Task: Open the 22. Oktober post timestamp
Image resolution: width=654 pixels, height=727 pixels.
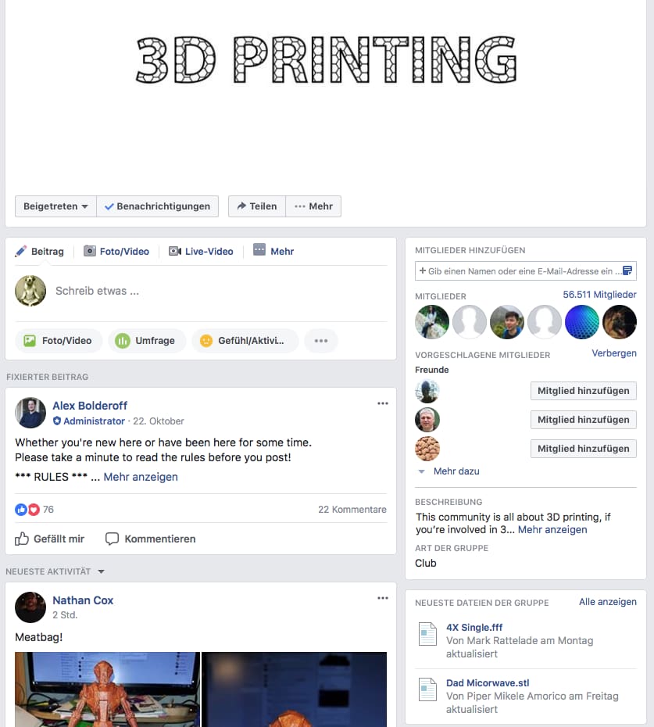Action: [159, 421]
